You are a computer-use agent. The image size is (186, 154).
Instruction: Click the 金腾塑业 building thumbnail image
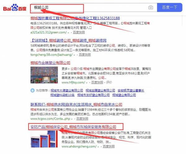44,75
